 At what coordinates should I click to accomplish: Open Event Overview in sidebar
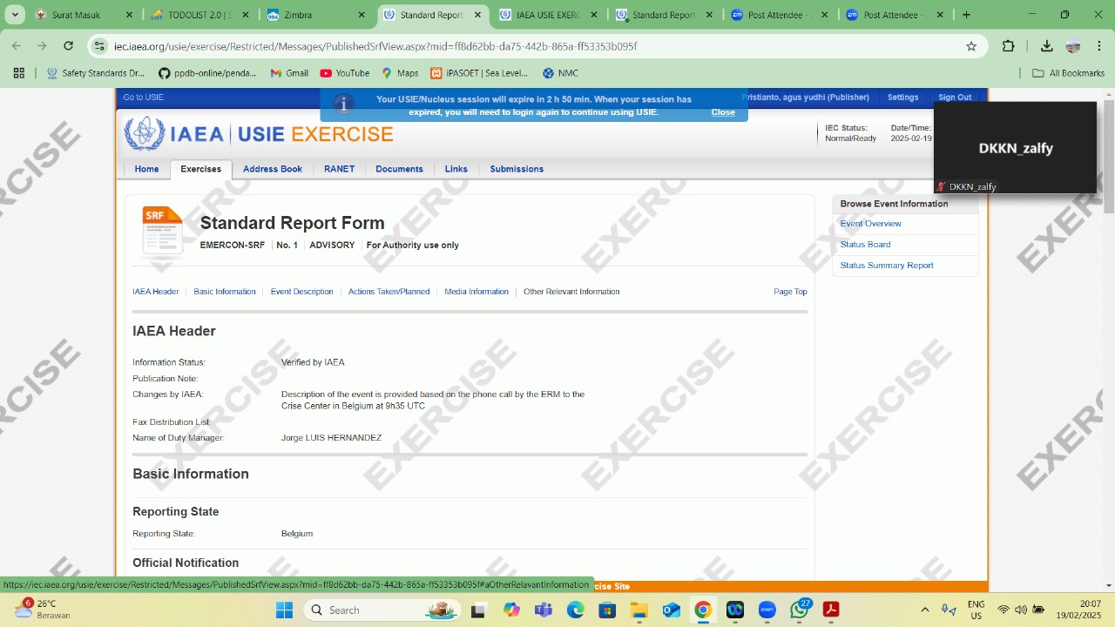point(871,224)
